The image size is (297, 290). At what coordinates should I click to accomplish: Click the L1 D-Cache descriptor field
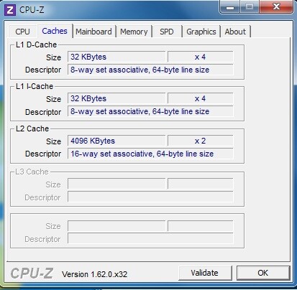coord(150,70)
